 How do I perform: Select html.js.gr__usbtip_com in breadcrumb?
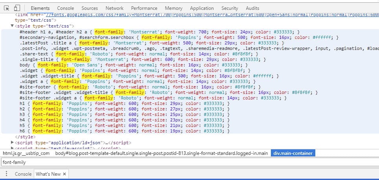(x=26, y=153)
